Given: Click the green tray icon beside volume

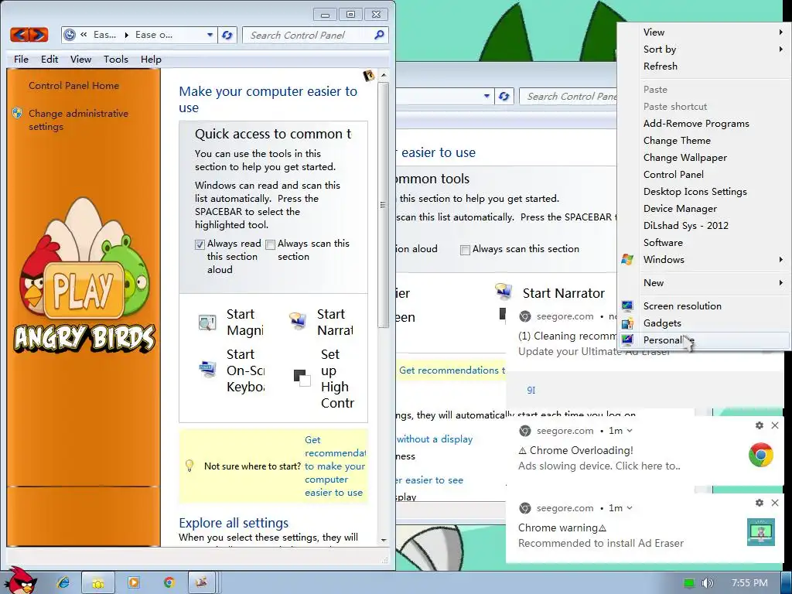Looking at the screenshot, I should 689,583.
